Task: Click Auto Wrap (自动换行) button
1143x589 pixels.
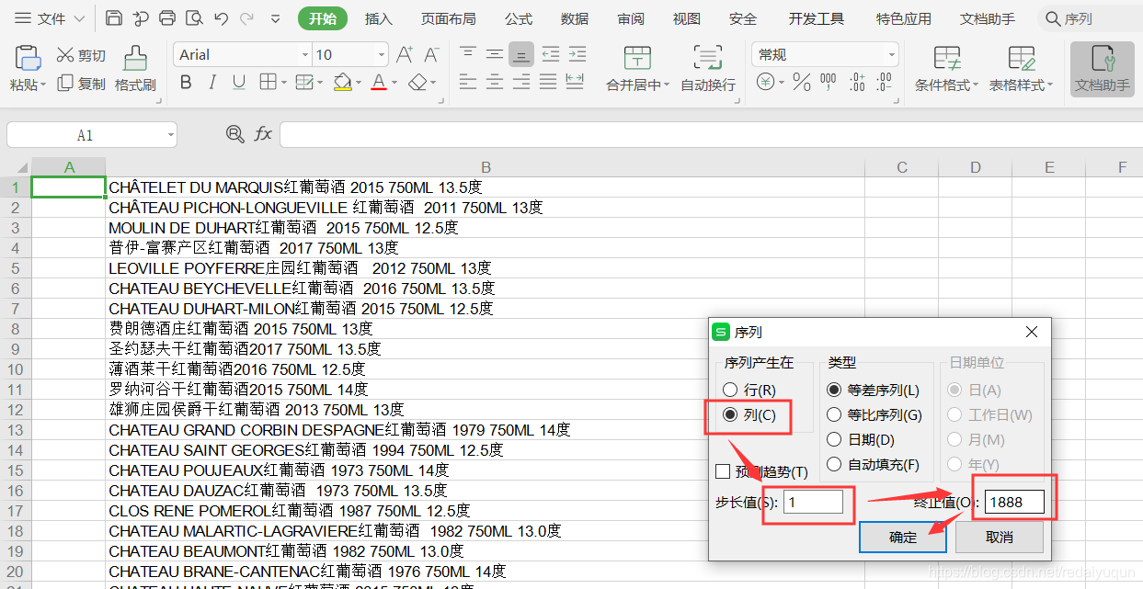Action: [x=708, y=69]
